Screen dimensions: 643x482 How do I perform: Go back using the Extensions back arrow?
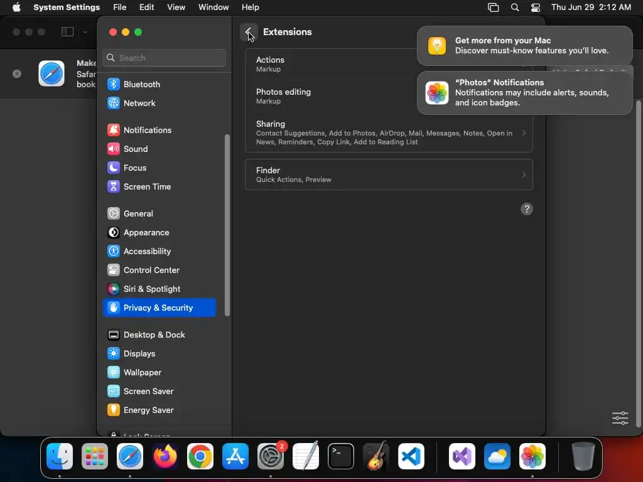tap(249, 32)
